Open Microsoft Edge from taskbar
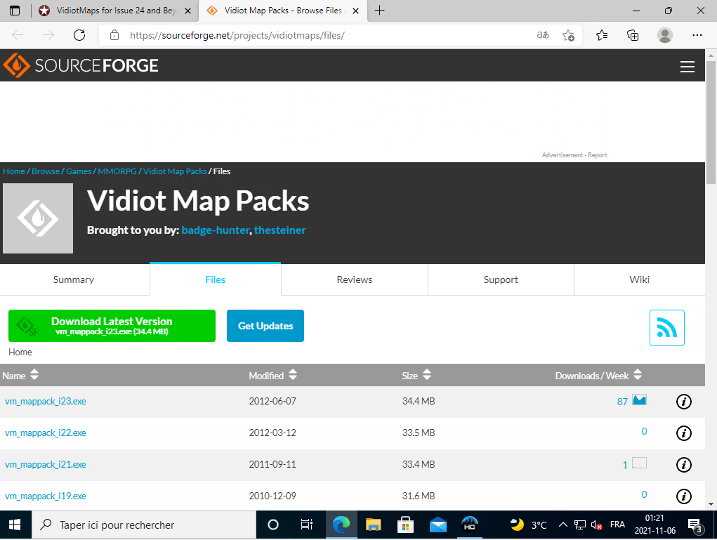 [341, 525]
